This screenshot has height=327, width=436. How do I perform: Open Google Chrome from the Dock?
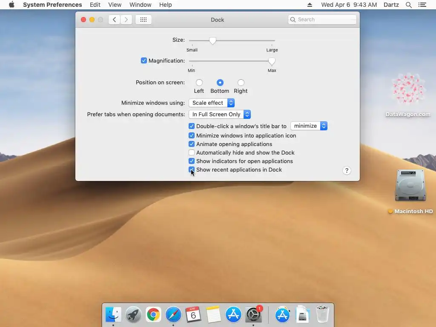[x=153, y=315]
